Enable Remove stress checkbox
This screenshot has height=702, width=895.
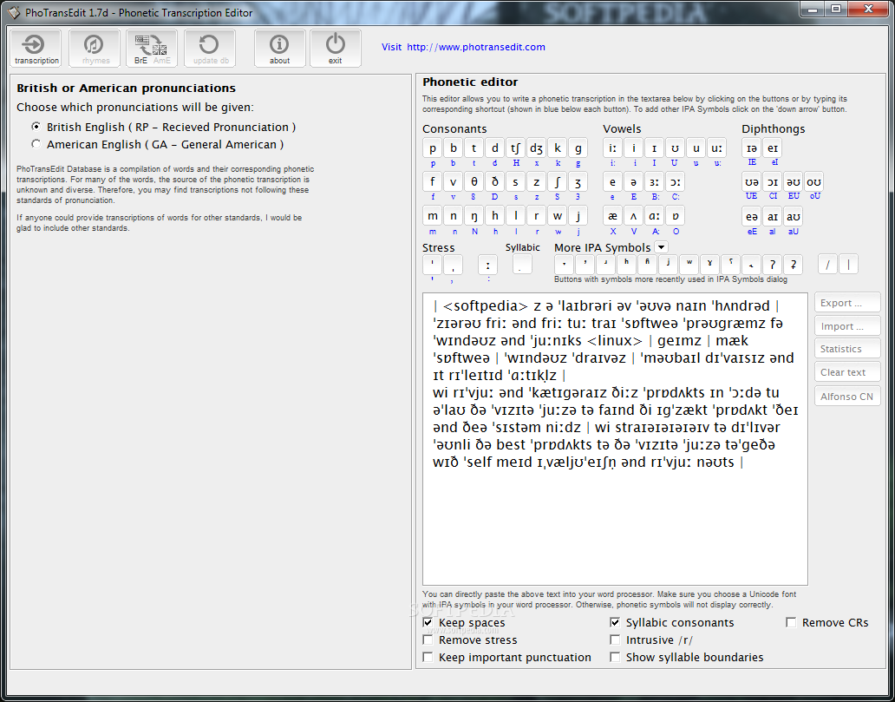pos(428,640)
